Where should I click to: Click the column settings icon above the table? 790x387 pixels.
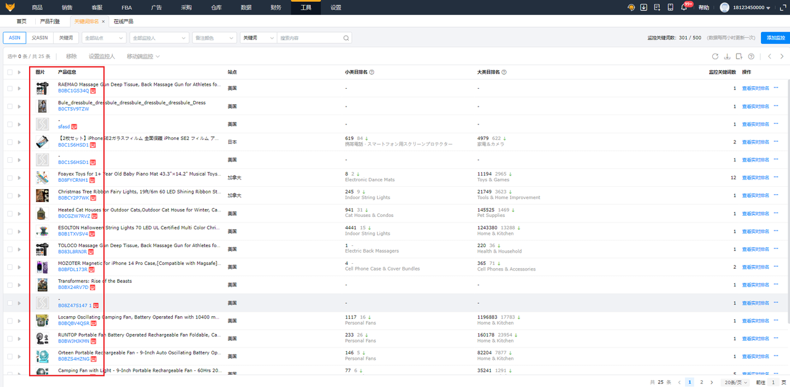point(739,56)
